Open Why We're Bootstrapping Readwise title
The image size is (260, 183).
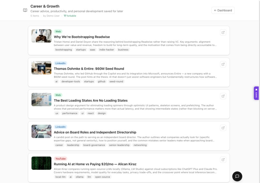coord(82,37)
